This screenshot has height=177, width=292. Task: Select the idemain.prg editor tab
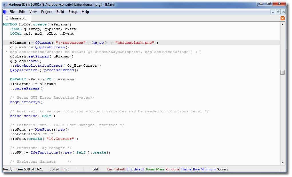pos(16,18)
